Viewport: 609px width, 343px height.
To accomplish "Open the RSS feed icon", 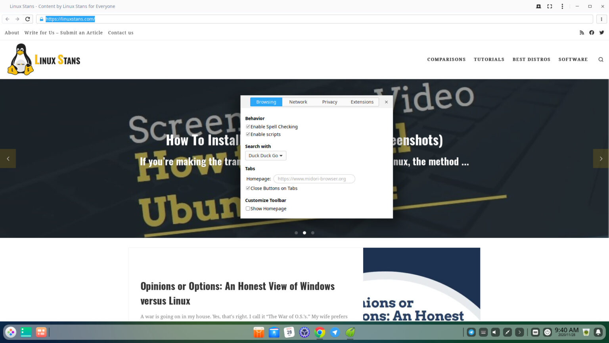I will [582, 33].
